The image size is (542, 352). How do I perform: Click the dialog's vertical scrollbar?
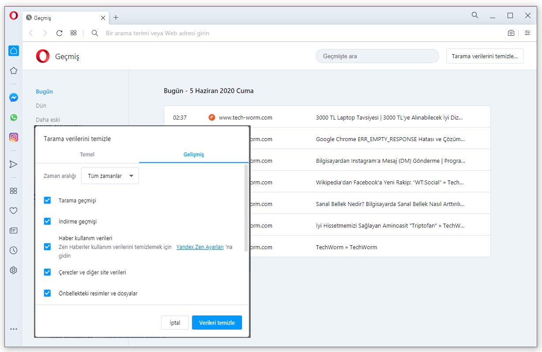click(246, 208)
